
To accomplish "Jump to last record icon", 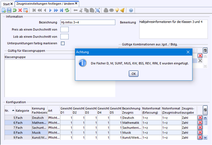I will tap(61, 10).
